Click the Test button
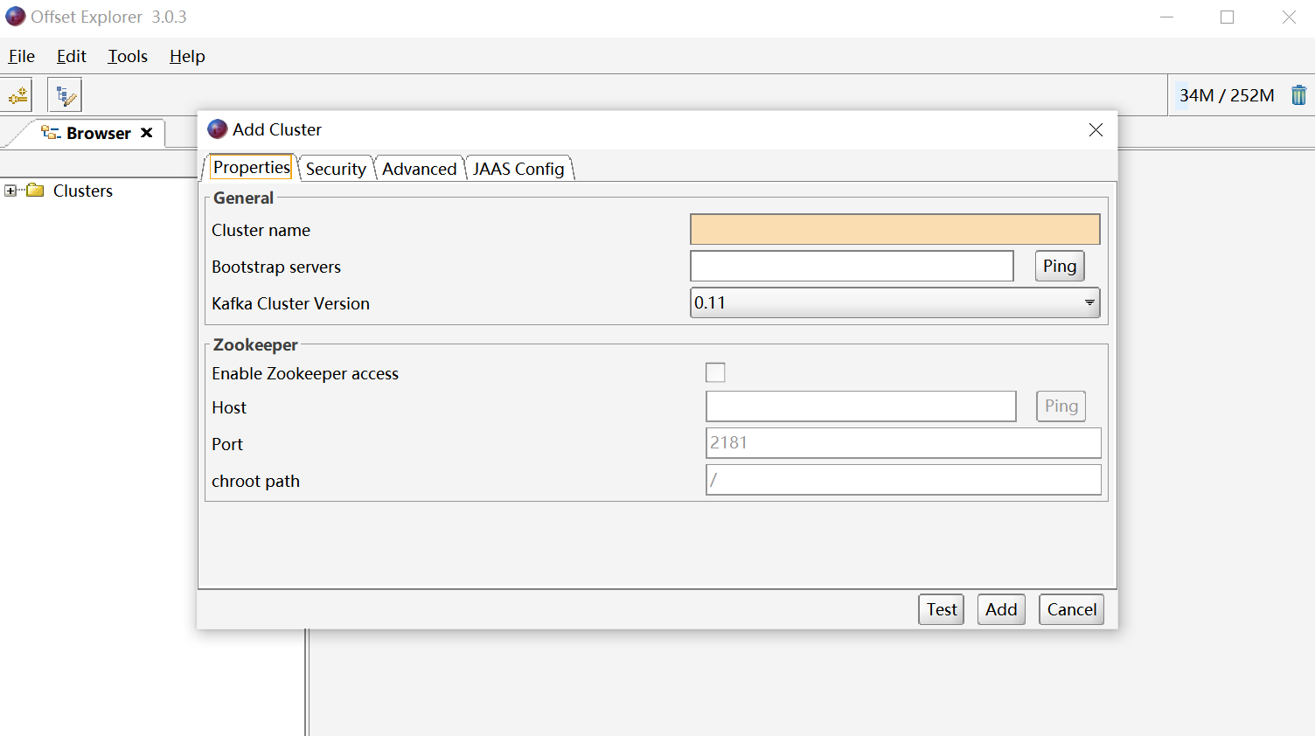This screenshot has height=736, width=1315. pyautogui.click(x=942, y=609)
